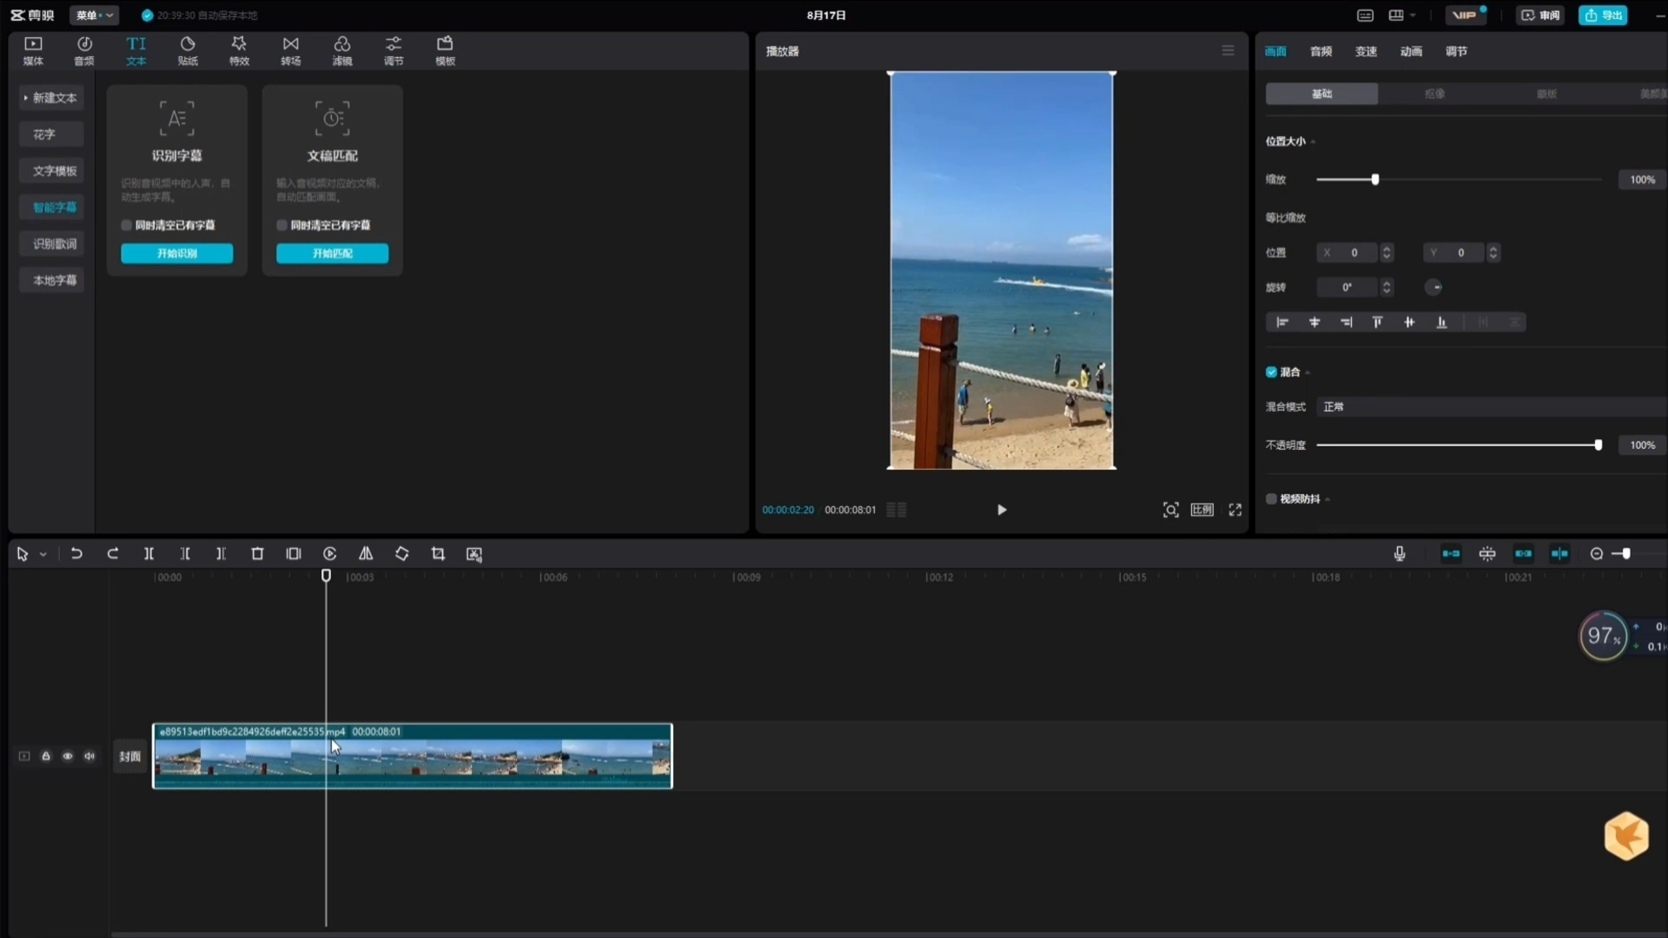Delete the selected clip with trash icon
1668x938 pixels.
tap(257, 554)
